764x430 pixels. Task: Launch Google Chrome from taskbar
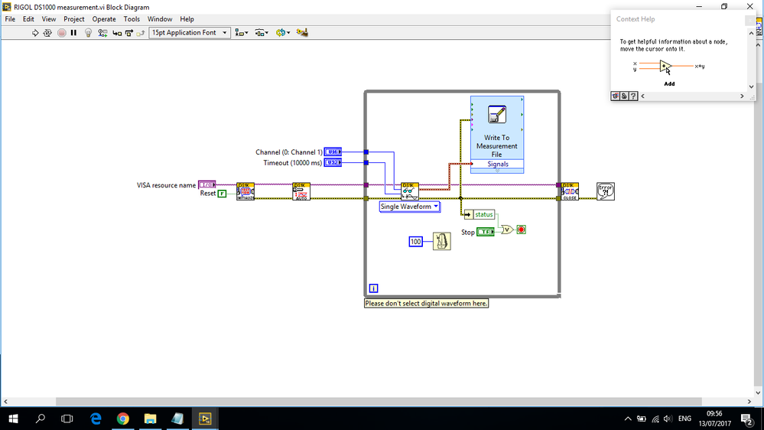pyautogui.click(x=123, y=419)
